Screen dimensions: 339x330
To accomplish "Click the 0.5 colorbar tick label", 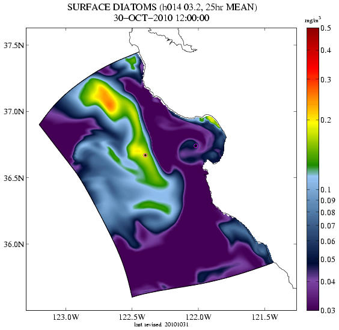I will (x=326, y=28).
